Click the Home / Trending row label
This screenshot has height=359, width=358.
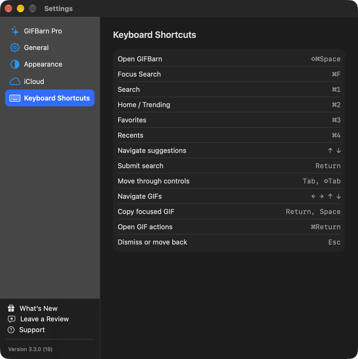tap(144, 105)
